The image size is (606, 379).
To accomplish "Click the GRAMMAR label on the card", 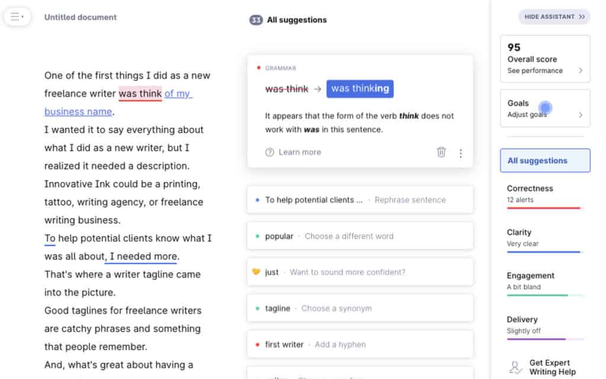I will tap(281, 68).
